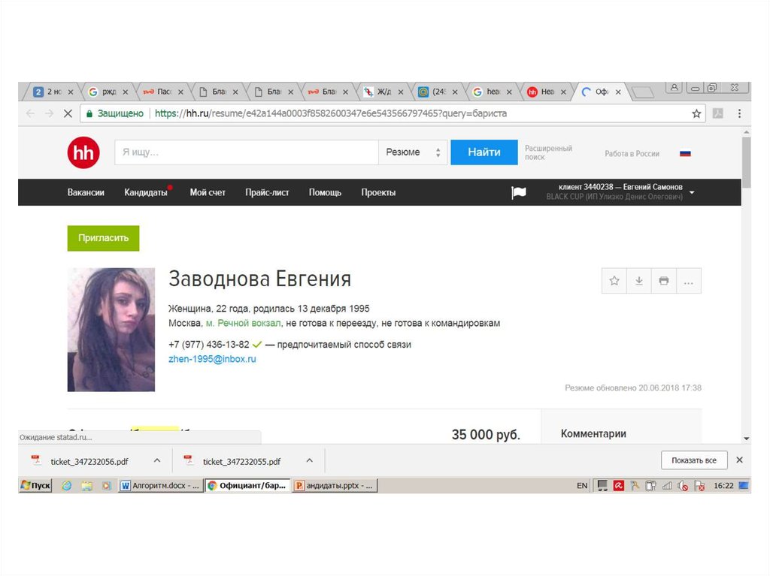
Task: Open the Резюме search type dropdown
Action: [413, 152]
